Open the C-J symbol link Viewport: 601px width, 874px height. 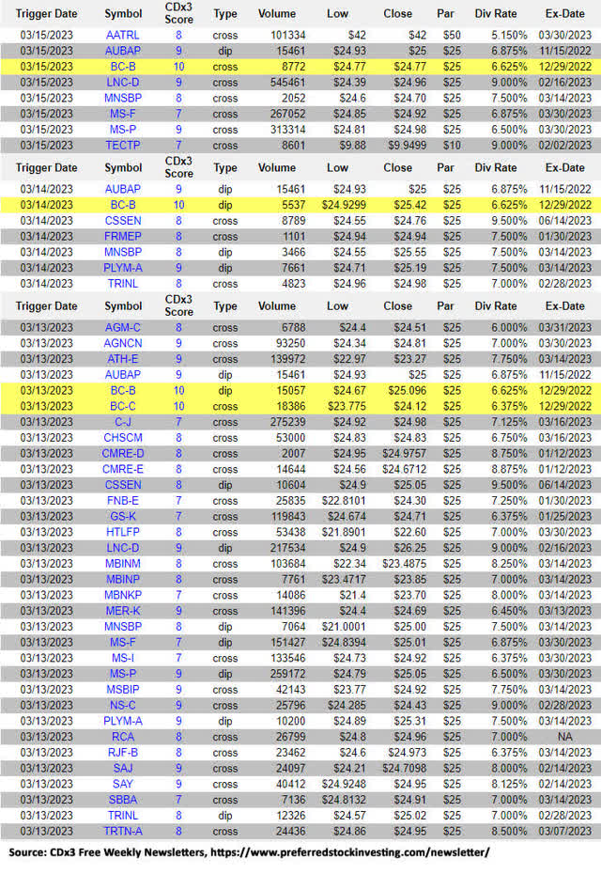click(122, 422)
